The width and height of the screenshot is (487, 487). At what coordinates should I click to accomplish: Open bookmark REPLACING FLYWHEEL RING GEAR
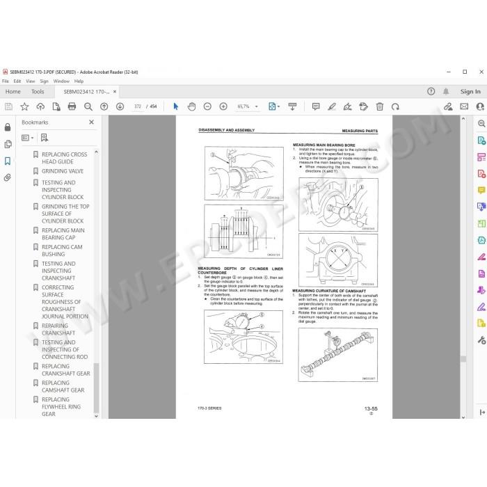click(61, 406)
